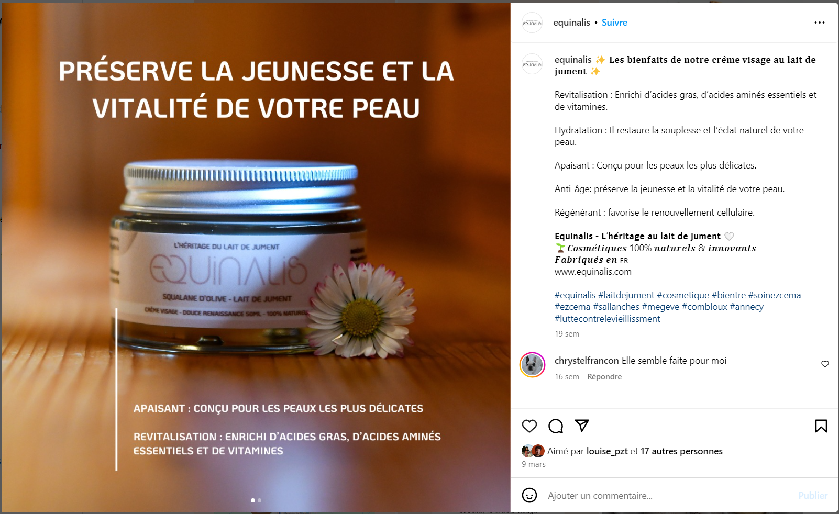839x514 pixels.
Task: Go to second carousel slide dot
Action: pos(260,500)
